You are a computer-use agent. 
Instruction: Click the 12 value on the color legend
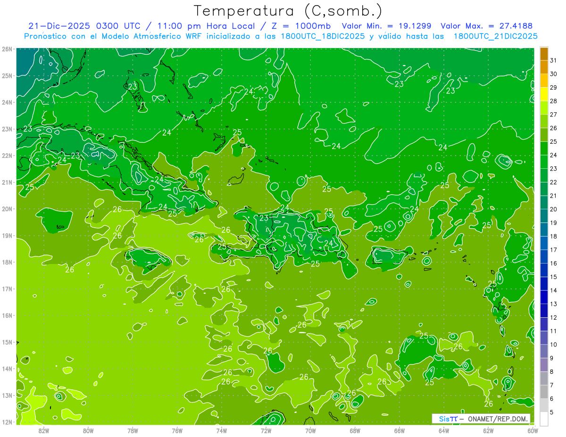pyautogui.click(x=553, y=317)
